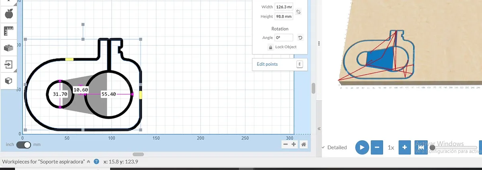
Task: Reset rotation with the circular arrow icon
Action: 300,38
